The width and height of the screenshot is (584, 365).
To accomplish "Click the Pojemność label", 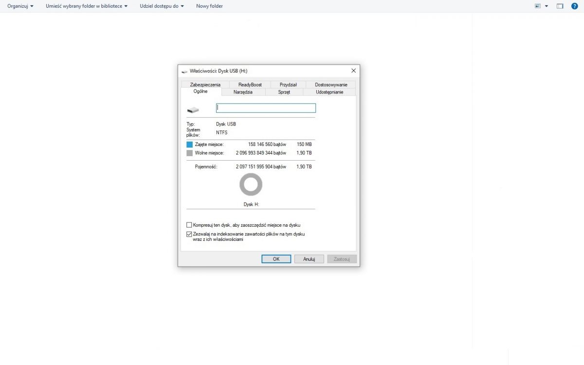I will click(206, 166).
